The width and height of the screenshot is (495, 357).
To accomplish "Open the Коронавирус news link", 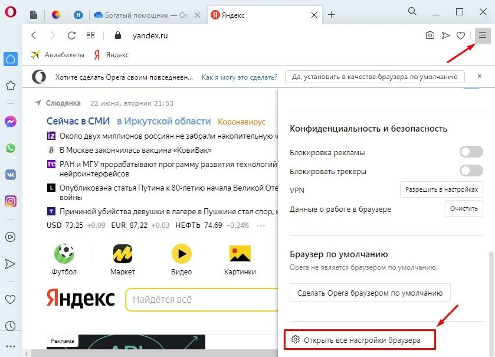I will pos(241,122).
